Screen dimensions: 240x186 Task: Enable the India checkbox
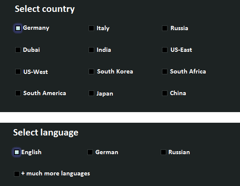click(91, 50)
